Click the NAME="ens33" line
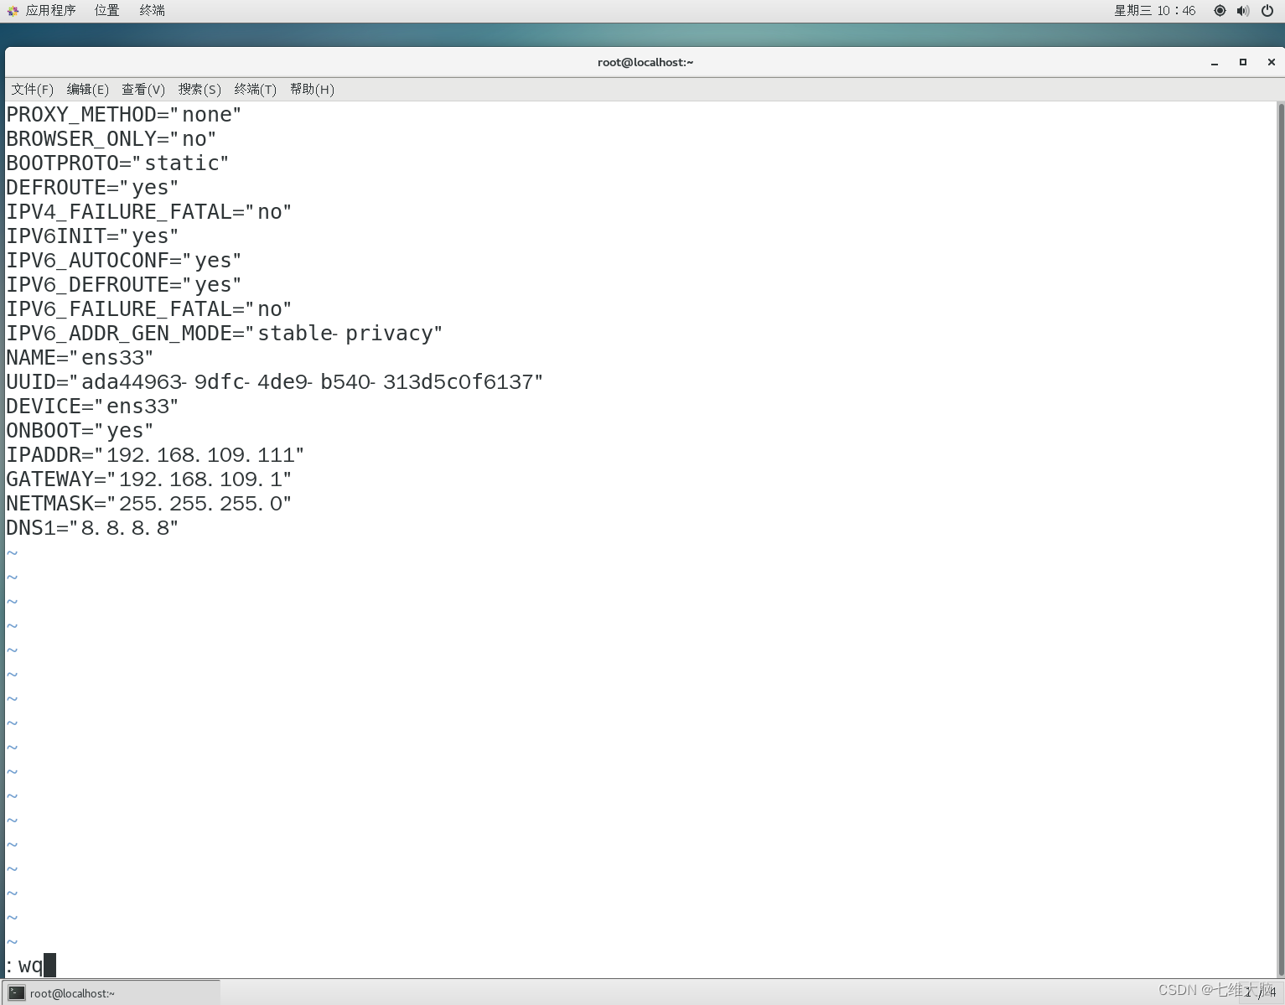1285x1005 pixels. coord(80,358)
